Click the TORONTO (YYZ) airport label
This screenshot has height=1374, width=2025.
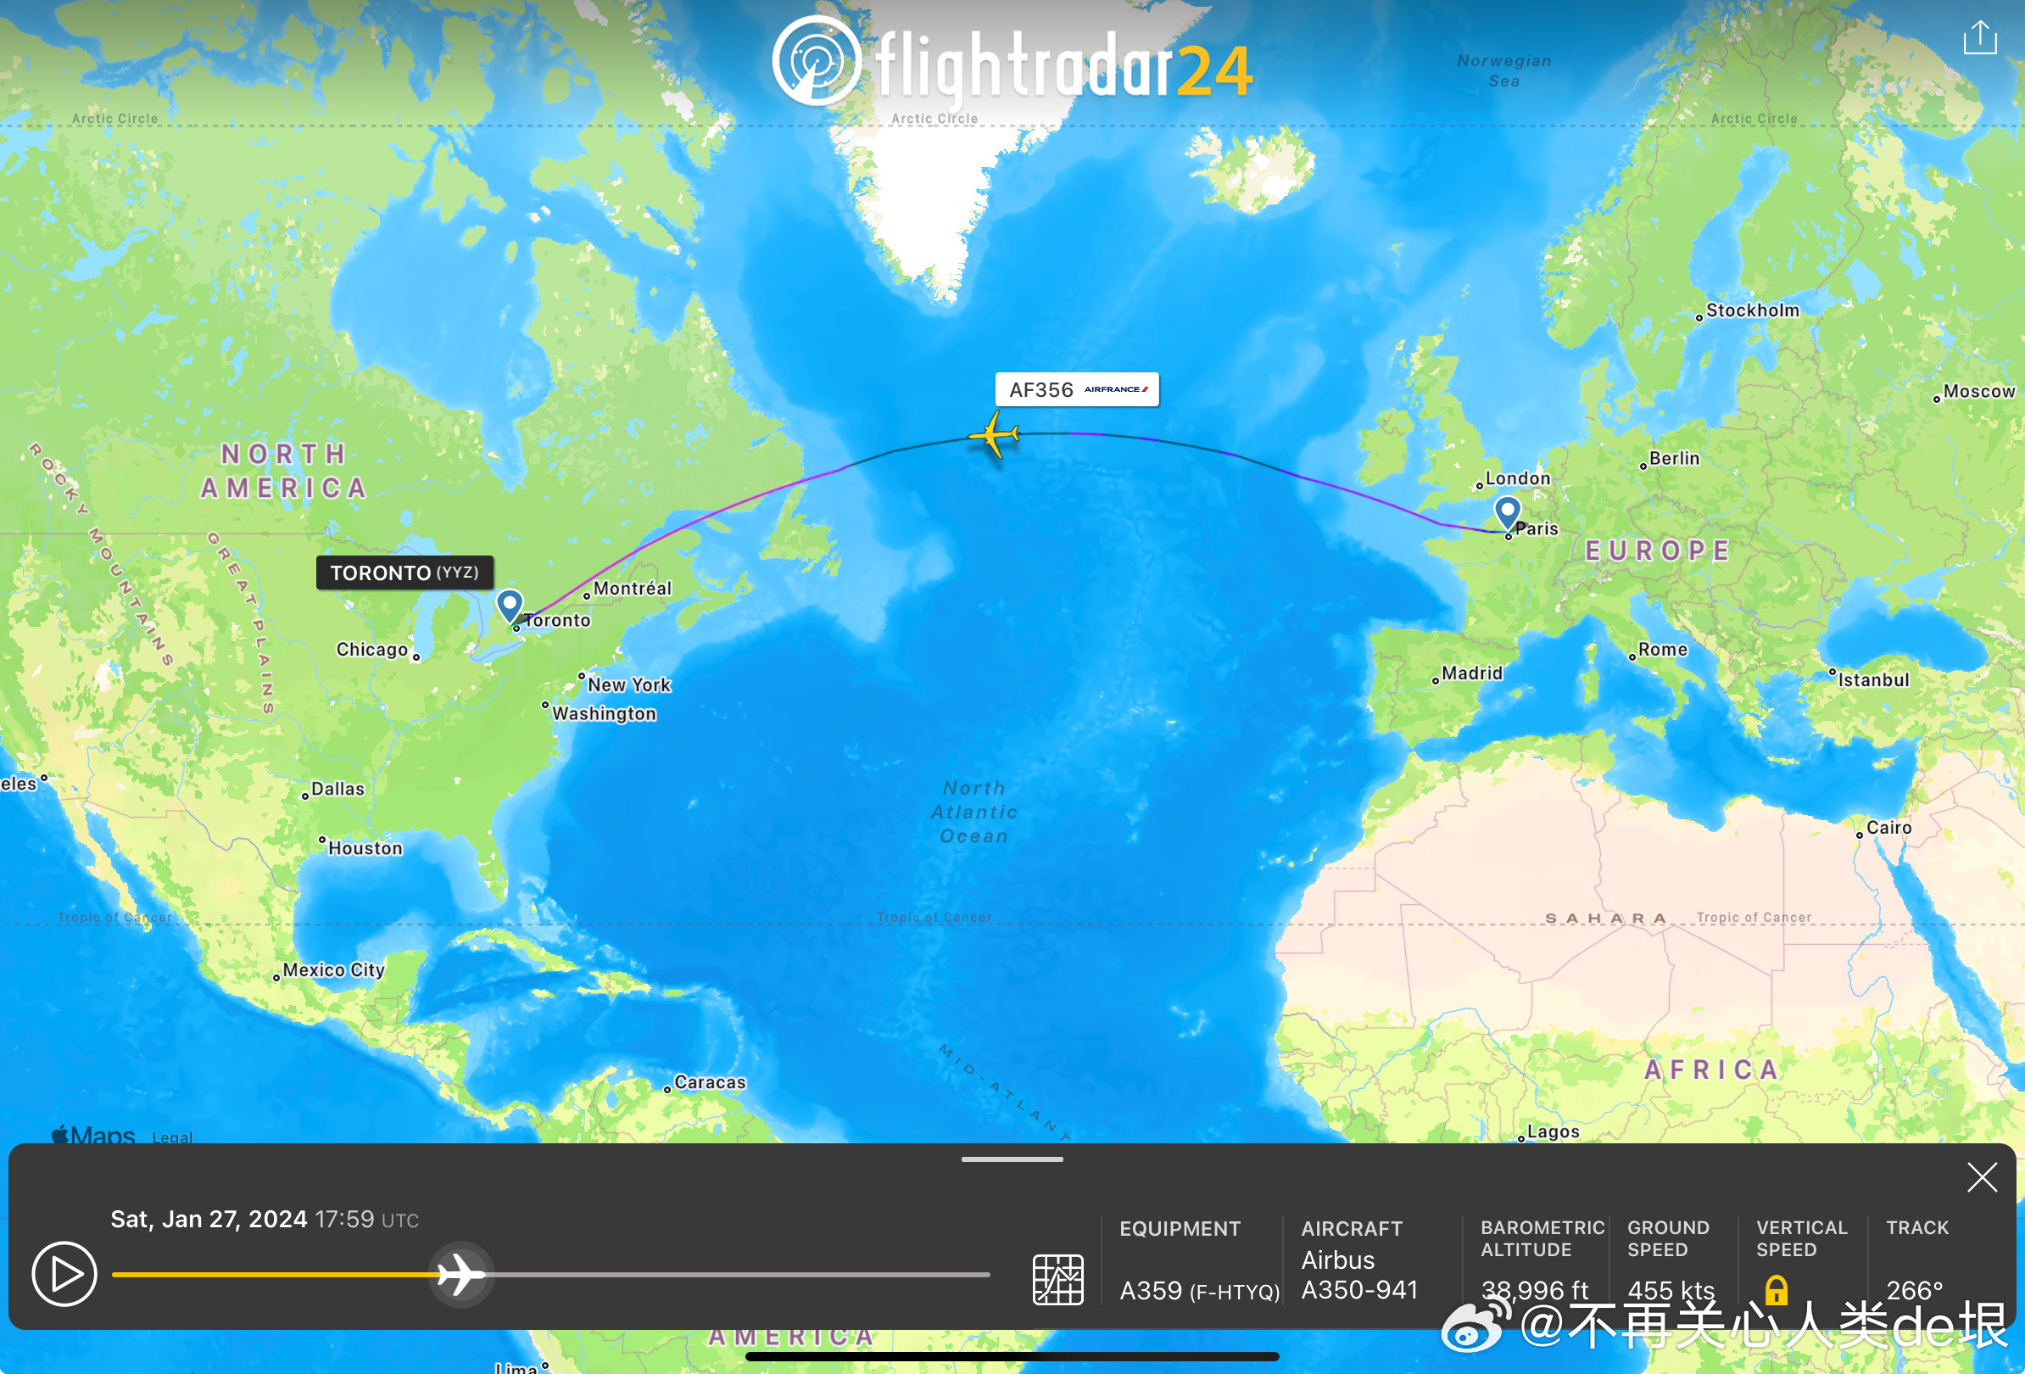point(404,572)
